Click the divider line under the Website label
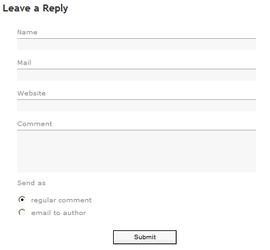Screen dimensions: 270x250 click(137, 99)
